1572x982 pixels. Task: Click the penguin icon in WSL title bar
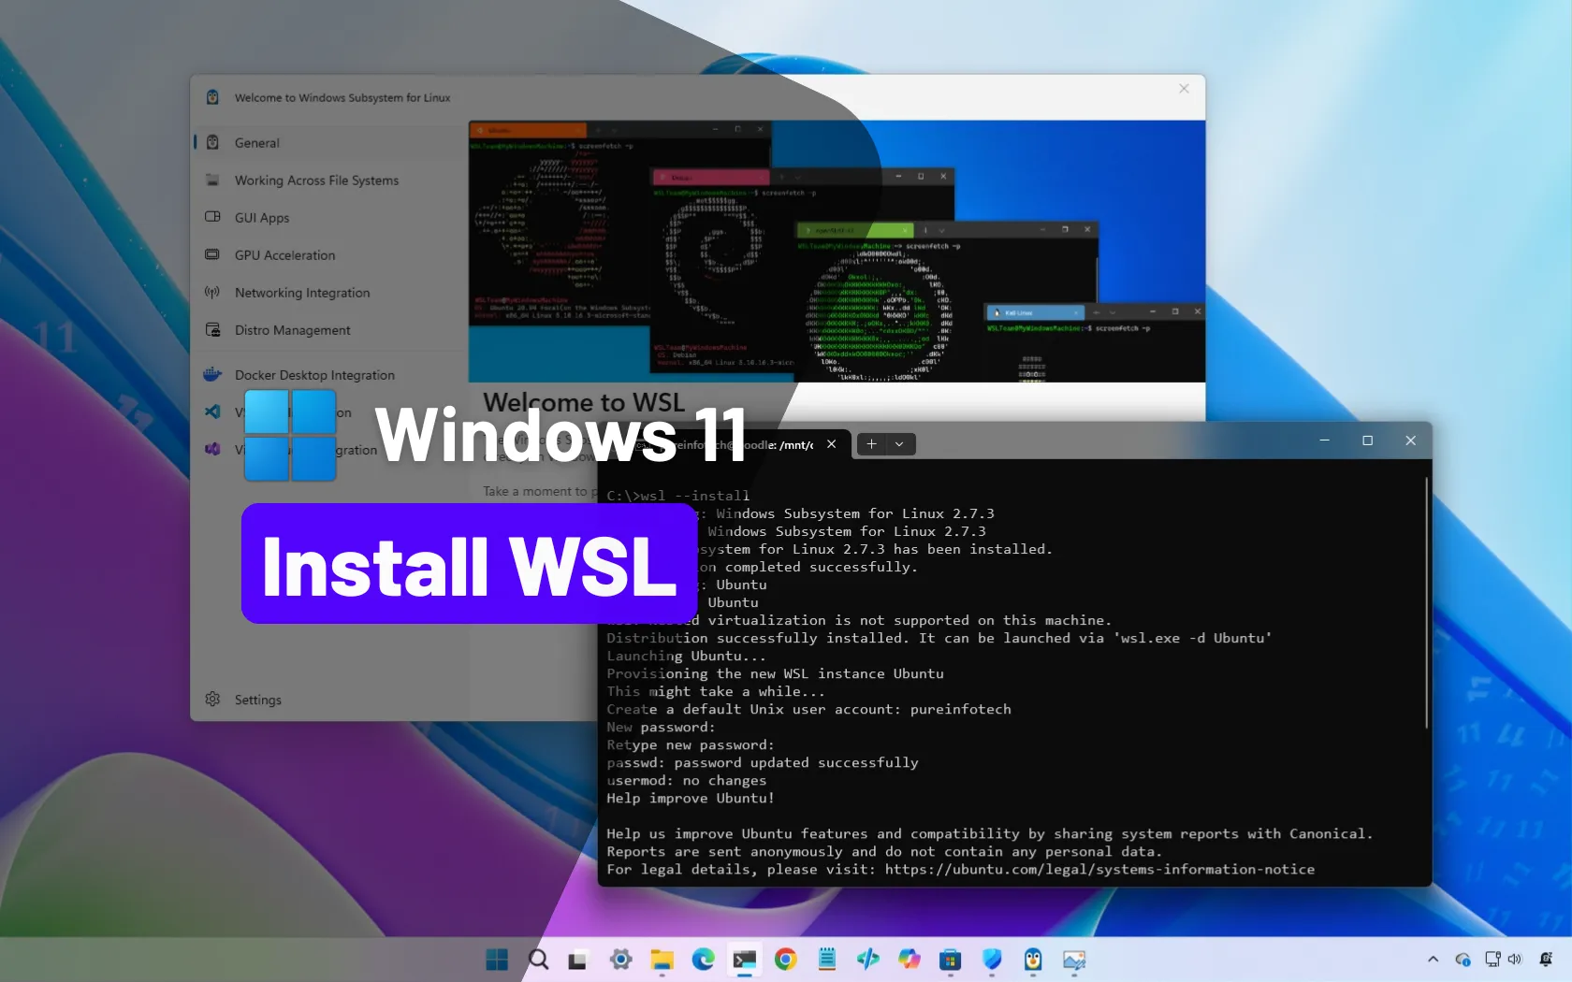coord(212,97)
